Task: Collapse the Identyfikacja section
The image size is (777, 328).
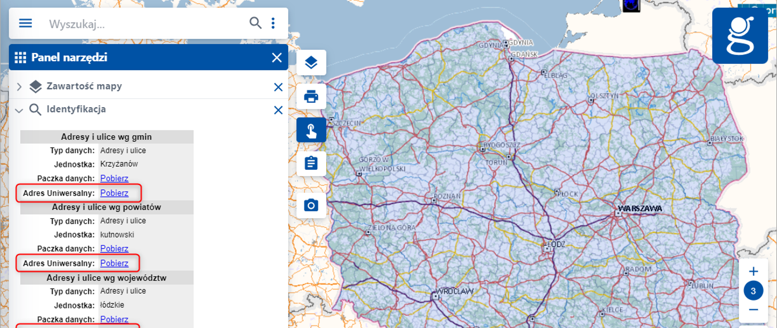Action: [19, 110]
